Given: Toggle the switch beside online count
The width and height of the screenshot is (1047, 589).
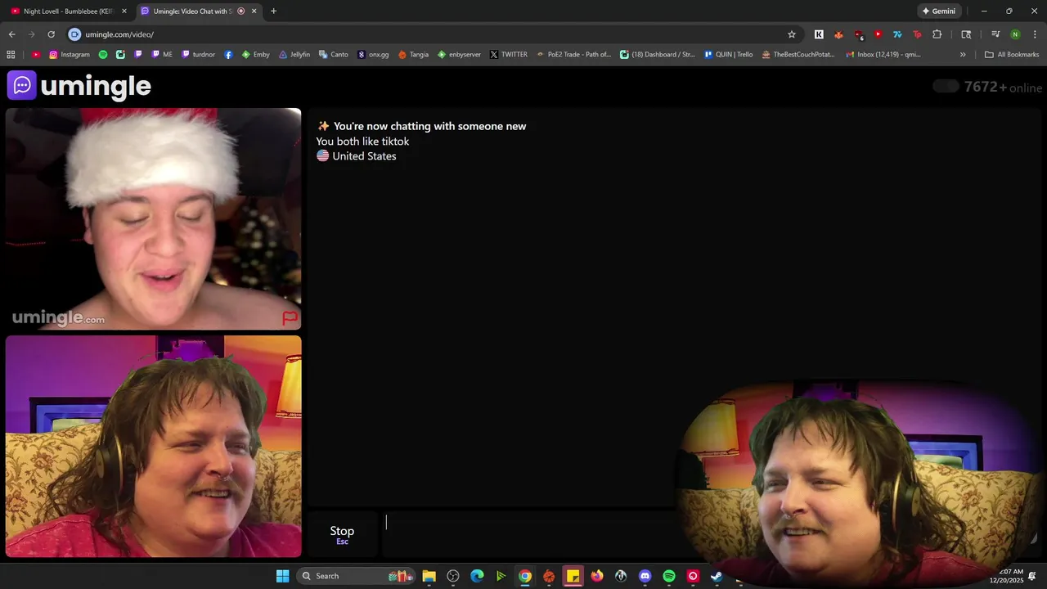Looking at the screenshot, I should (946, 87).
